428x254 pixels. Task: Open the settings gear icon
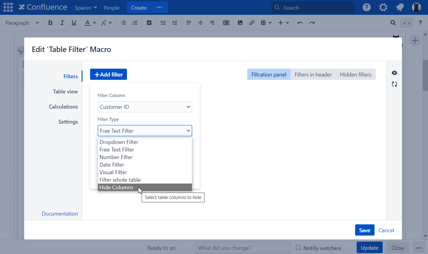pos(383,8)
